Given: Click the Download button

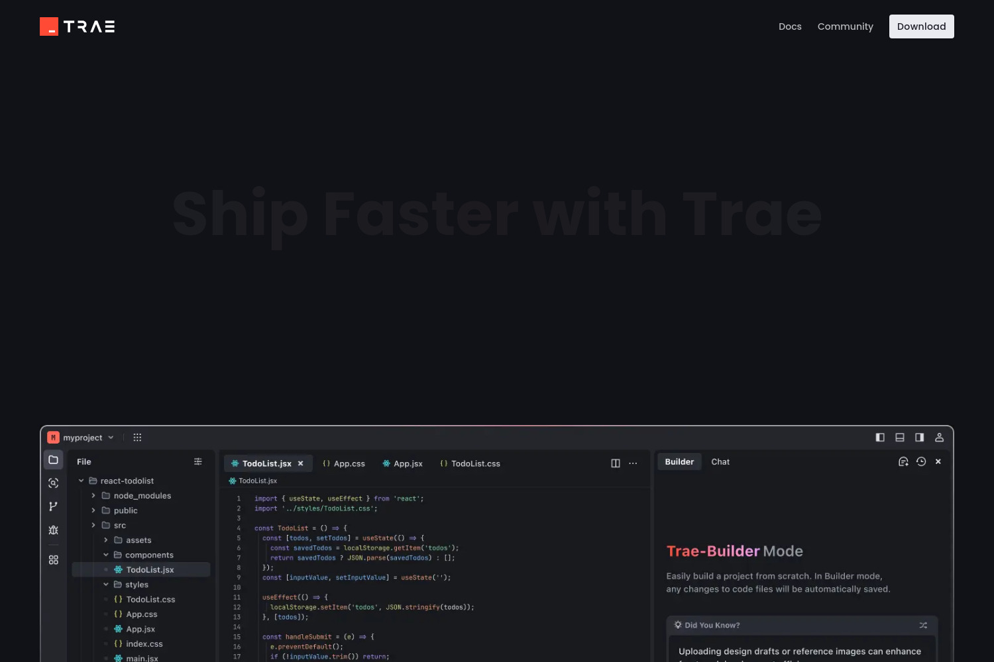Looking at the screenshot, I should 921,26.
